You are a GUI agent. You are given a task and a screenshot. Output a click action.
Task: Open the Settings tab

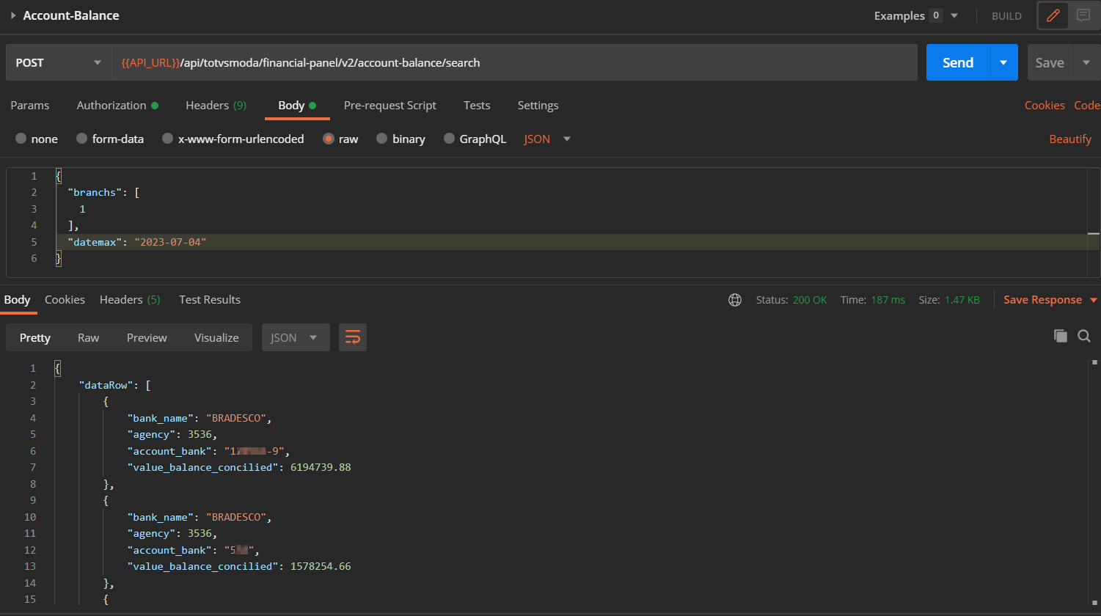point(538,105)
